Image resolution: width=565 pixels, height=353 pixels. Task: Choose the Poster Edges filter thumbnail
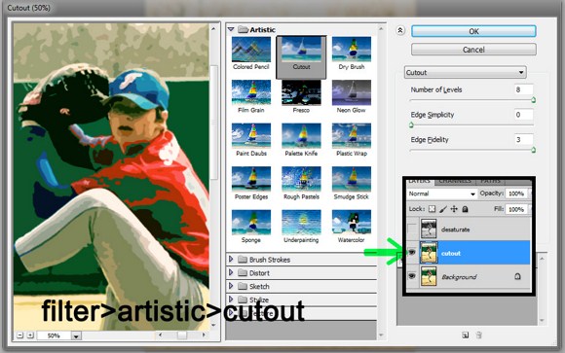pyautogui.click(x=251, y=179)
